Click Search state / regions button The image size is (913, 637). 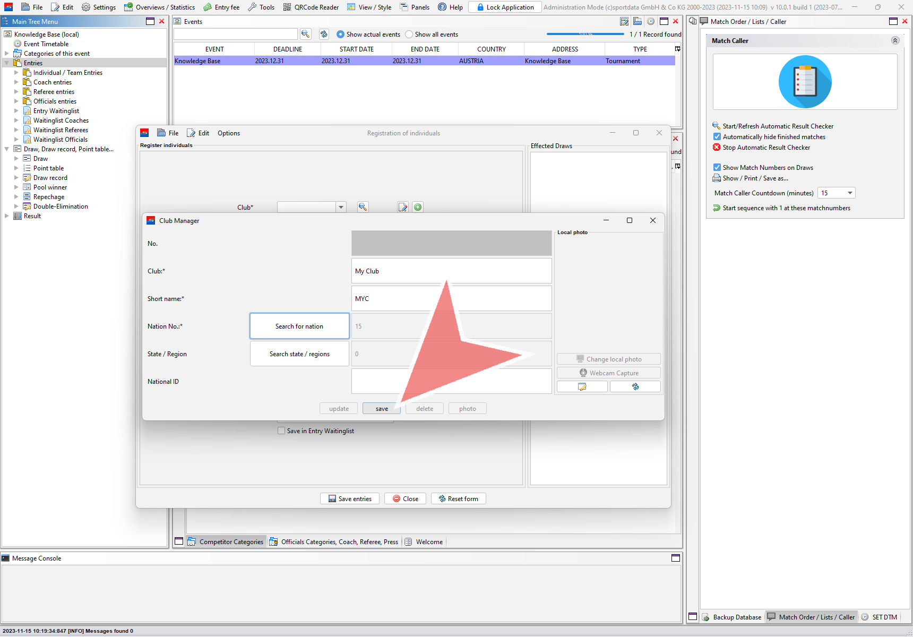coord(299,354)
